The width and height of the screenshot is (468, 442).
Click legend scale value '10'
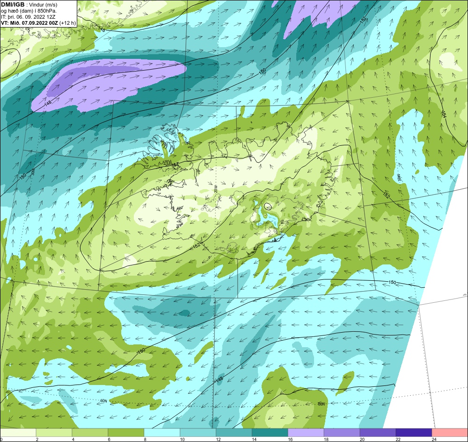[x=182, y=439]
